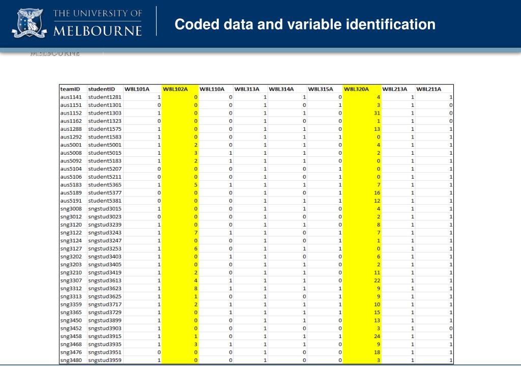Select team cell aus5092
Image resolution: width=521 pixels, height=391 pixels.
(x=71, y=161)
